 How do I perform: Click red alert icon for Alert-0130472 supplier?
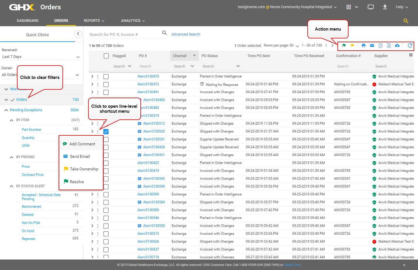point(374,84)
